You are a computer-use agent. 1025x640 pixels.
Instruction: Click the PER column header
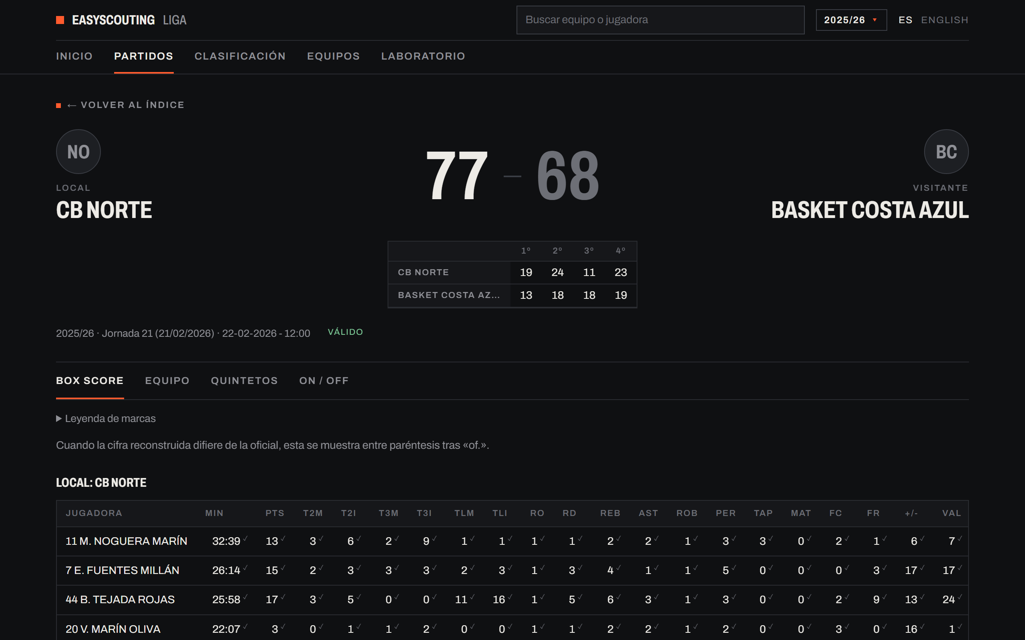(726, 513)
